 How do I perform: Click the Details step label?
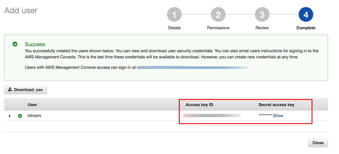coord(174,28)
